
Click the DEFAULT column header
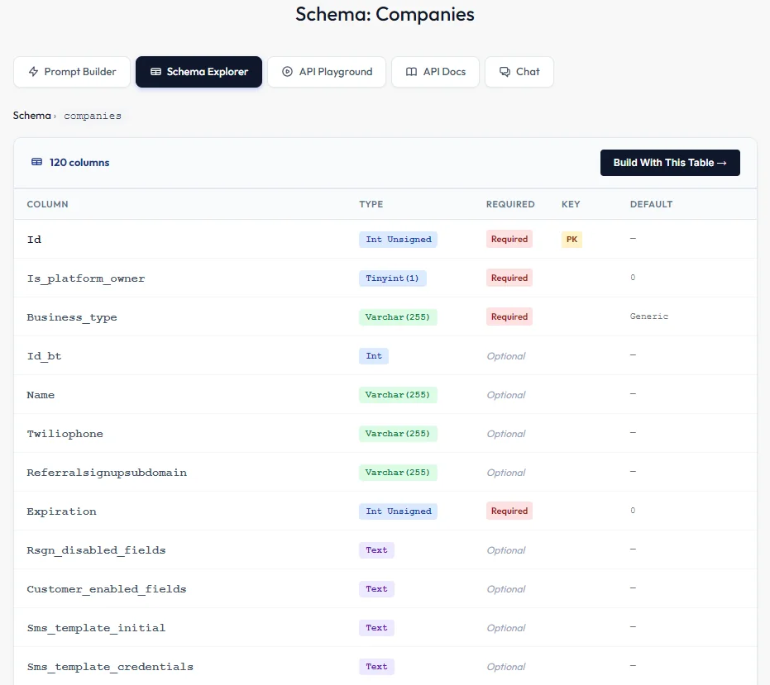point(651,204)
